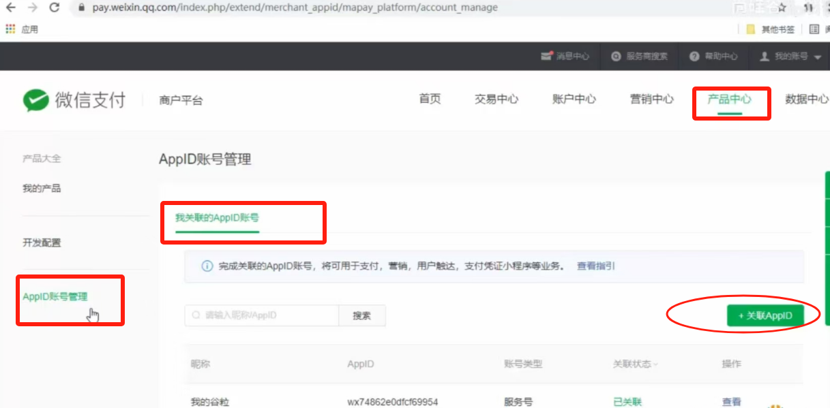Go back with browser back arrow
This screenshot has height=408, width=830.
pyautogui.click(x=11, y=7)
